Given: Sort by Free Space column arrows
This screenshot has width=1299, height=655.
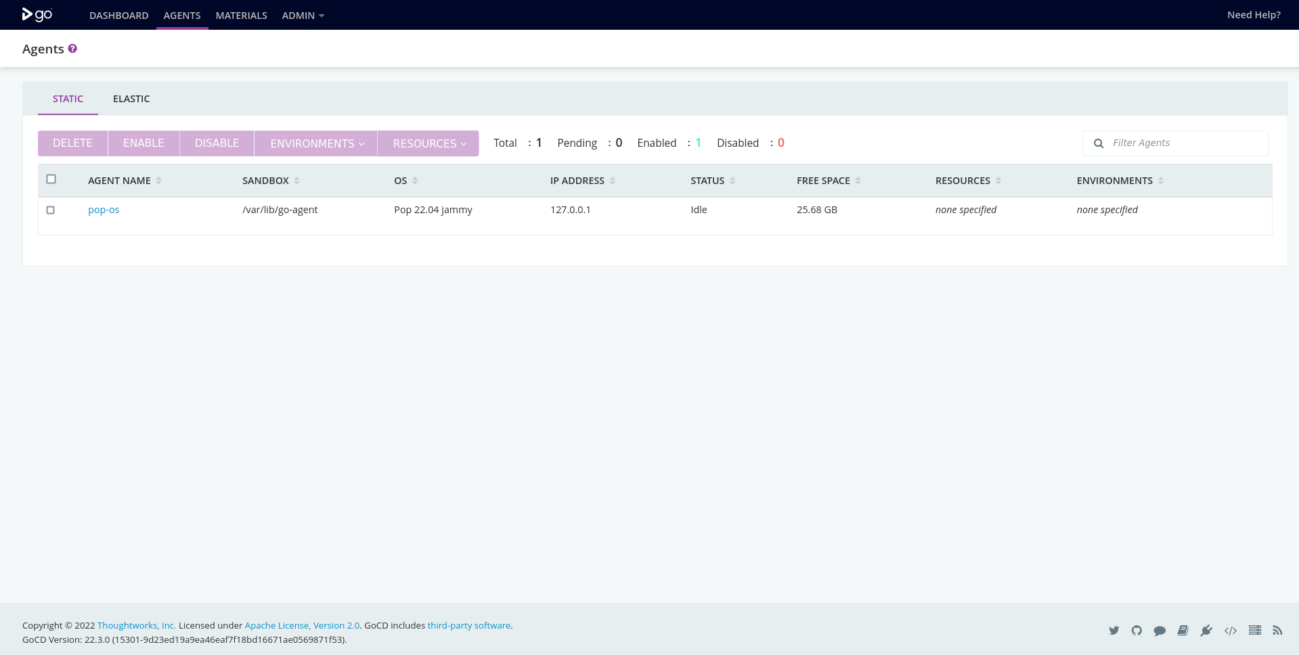Looking at the screenshot, I should pyautogui.click(x=858, y=181).
